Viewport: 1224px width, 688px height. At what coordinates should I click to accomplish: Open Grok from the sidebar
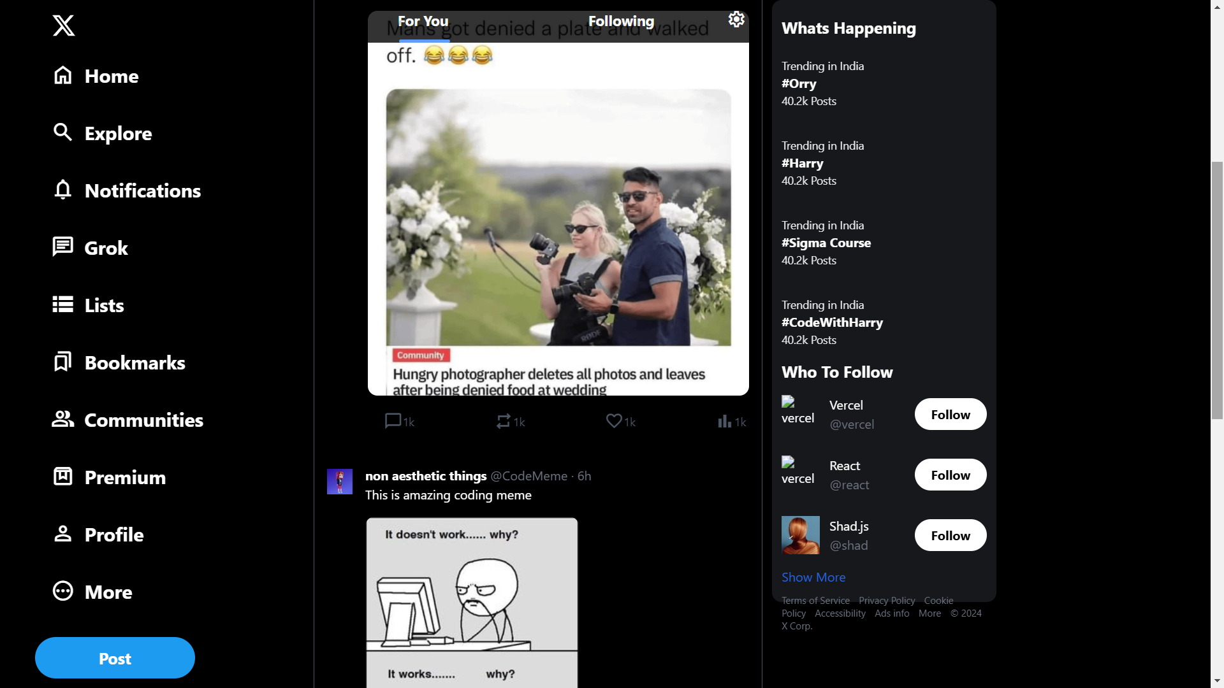point(91,248)
